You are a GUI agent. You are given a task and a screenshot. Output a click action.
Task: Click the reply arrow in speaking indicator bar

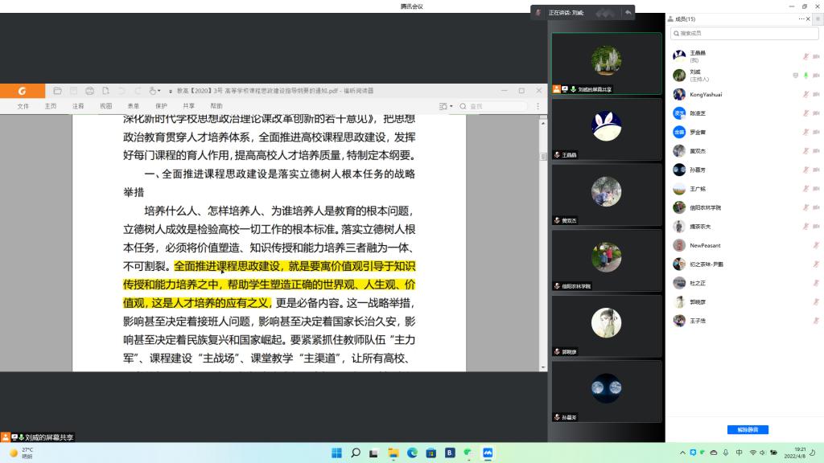coord(628,13)
